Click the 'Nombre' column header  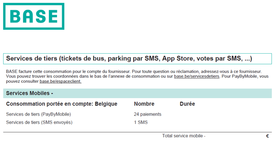144,104
